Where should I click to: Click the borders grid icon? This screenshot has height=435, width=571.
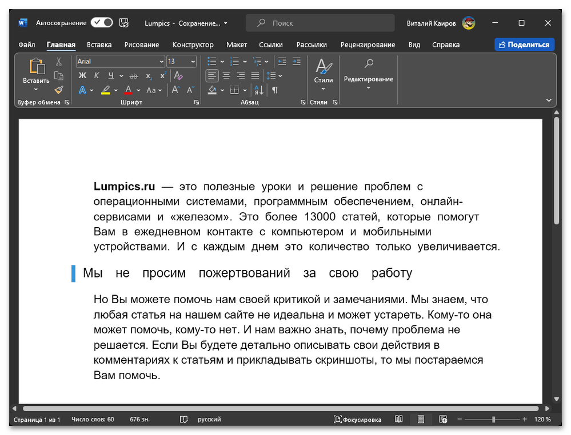pyautogui.click(x=234, y=90)
